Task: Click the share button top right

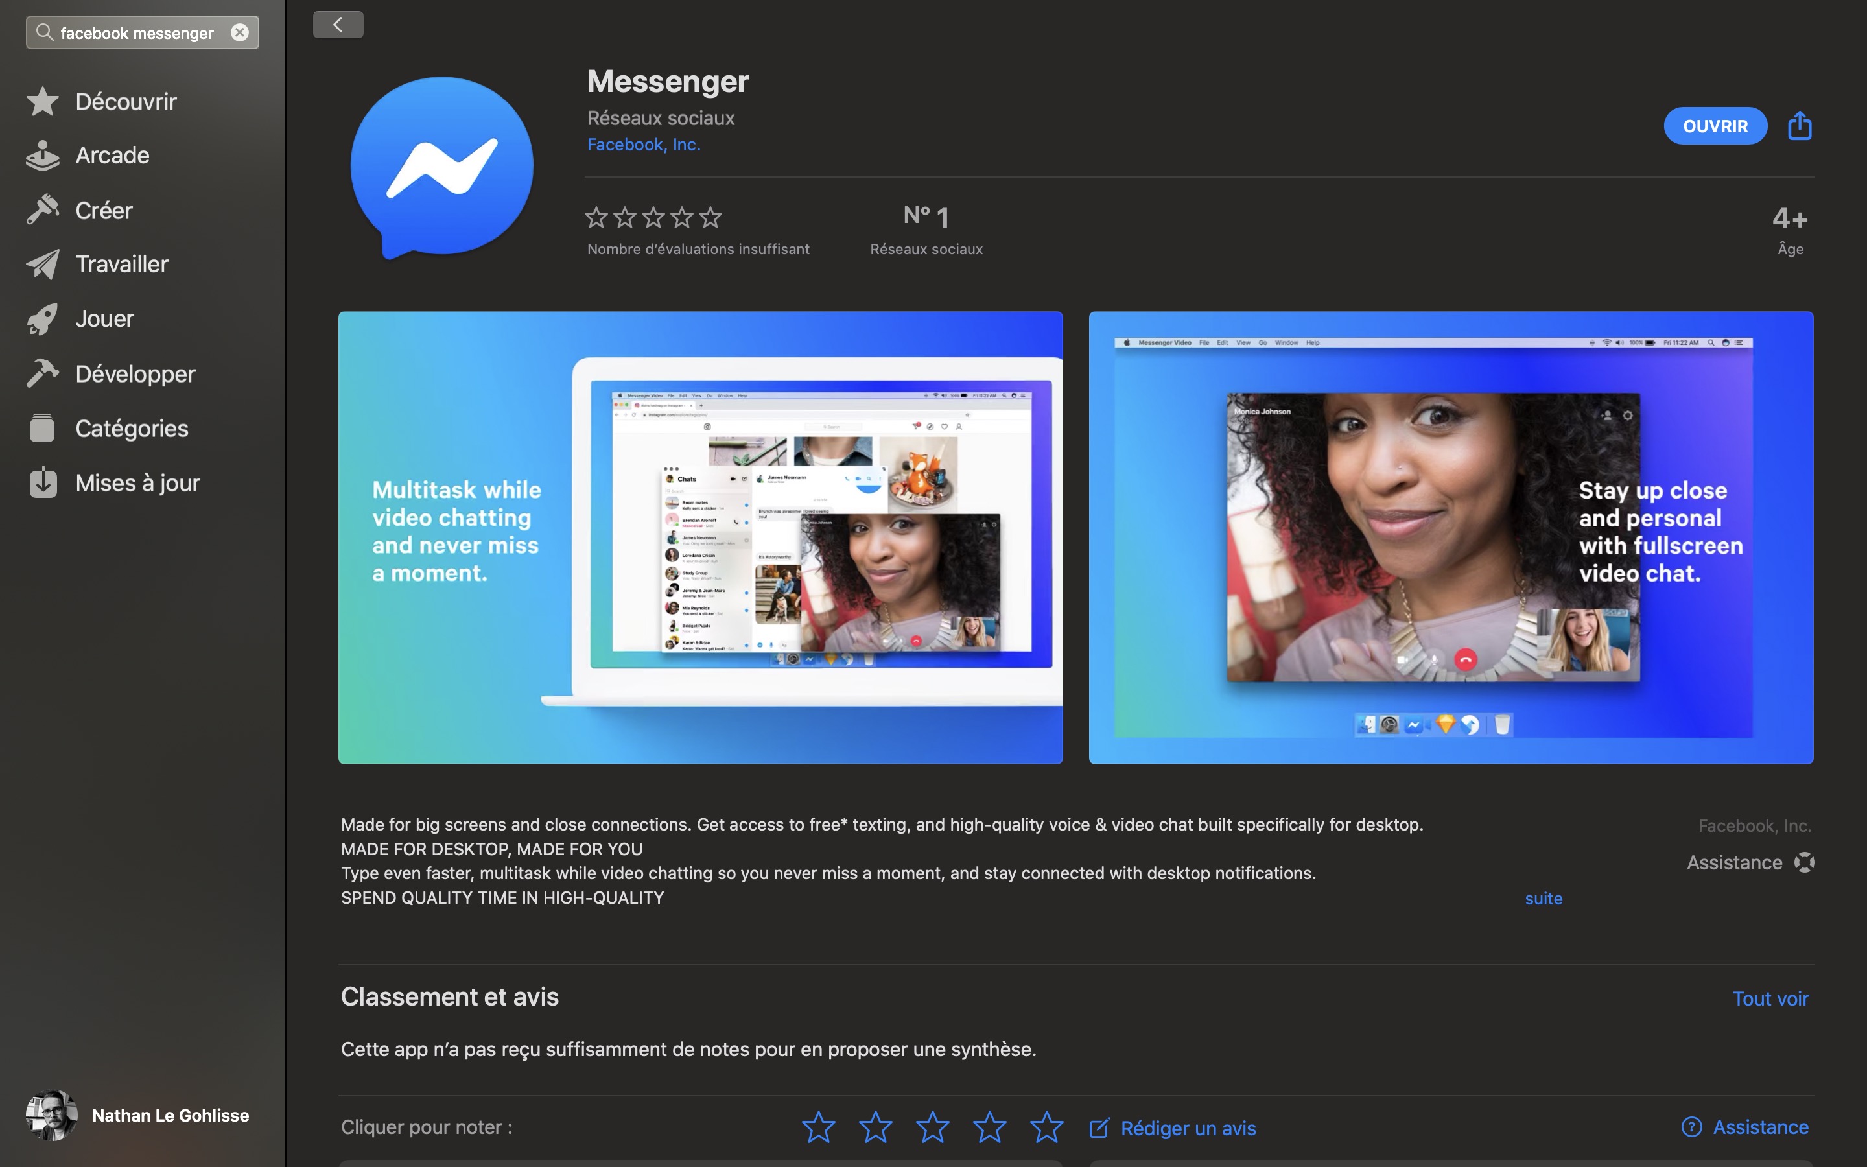Action: pyautogui.click(x=1800, y=125)
